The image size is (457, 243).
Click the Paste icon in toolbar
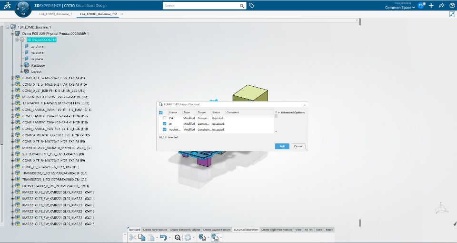pyautogui.click(x=151, y=237)
